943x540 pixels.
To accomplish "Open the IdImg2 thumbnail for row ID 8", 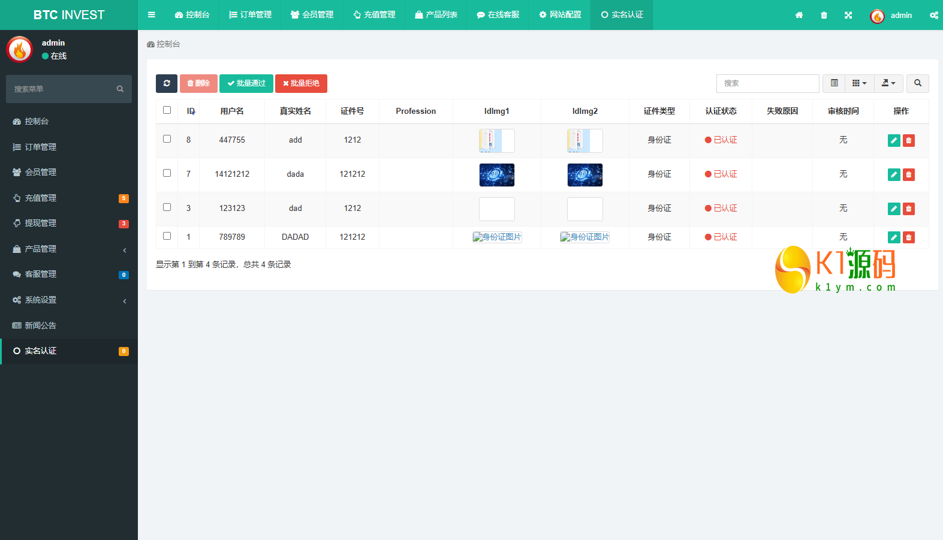I will coord(585,141).
